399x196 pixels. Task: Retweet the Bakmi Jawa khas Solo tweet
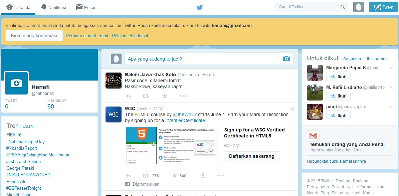click(x=146, y=96)
